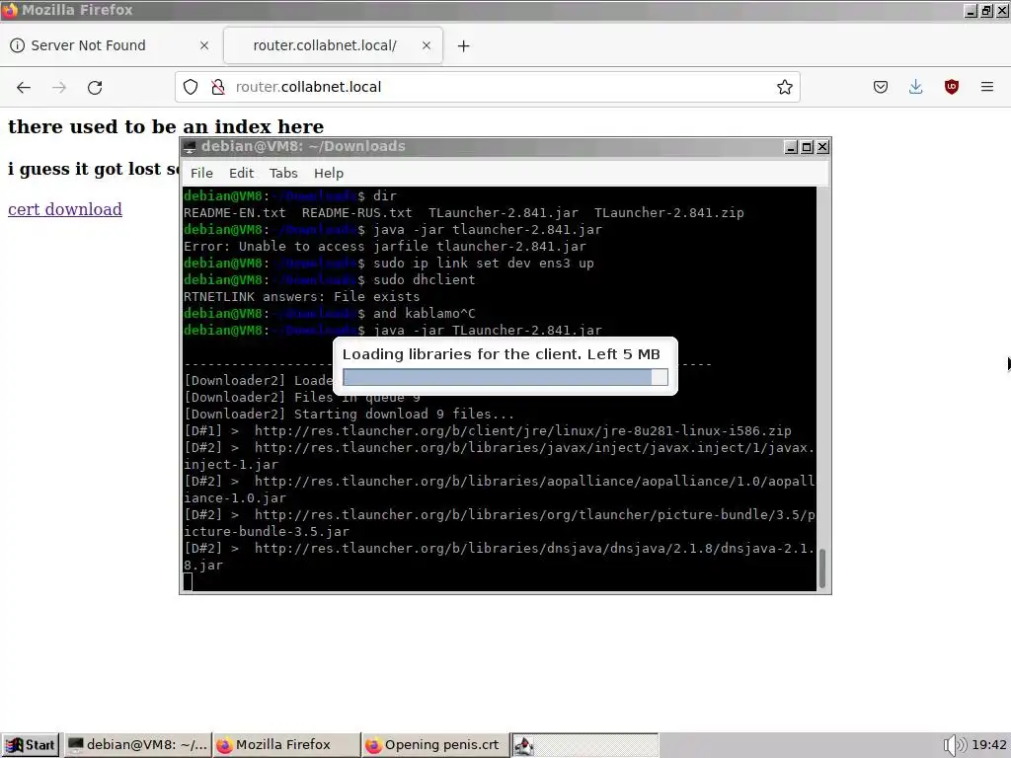Open the Opening penis.crt taskbar entry
The width and height of the screenshot is (1011, 758).
[435, 745]
